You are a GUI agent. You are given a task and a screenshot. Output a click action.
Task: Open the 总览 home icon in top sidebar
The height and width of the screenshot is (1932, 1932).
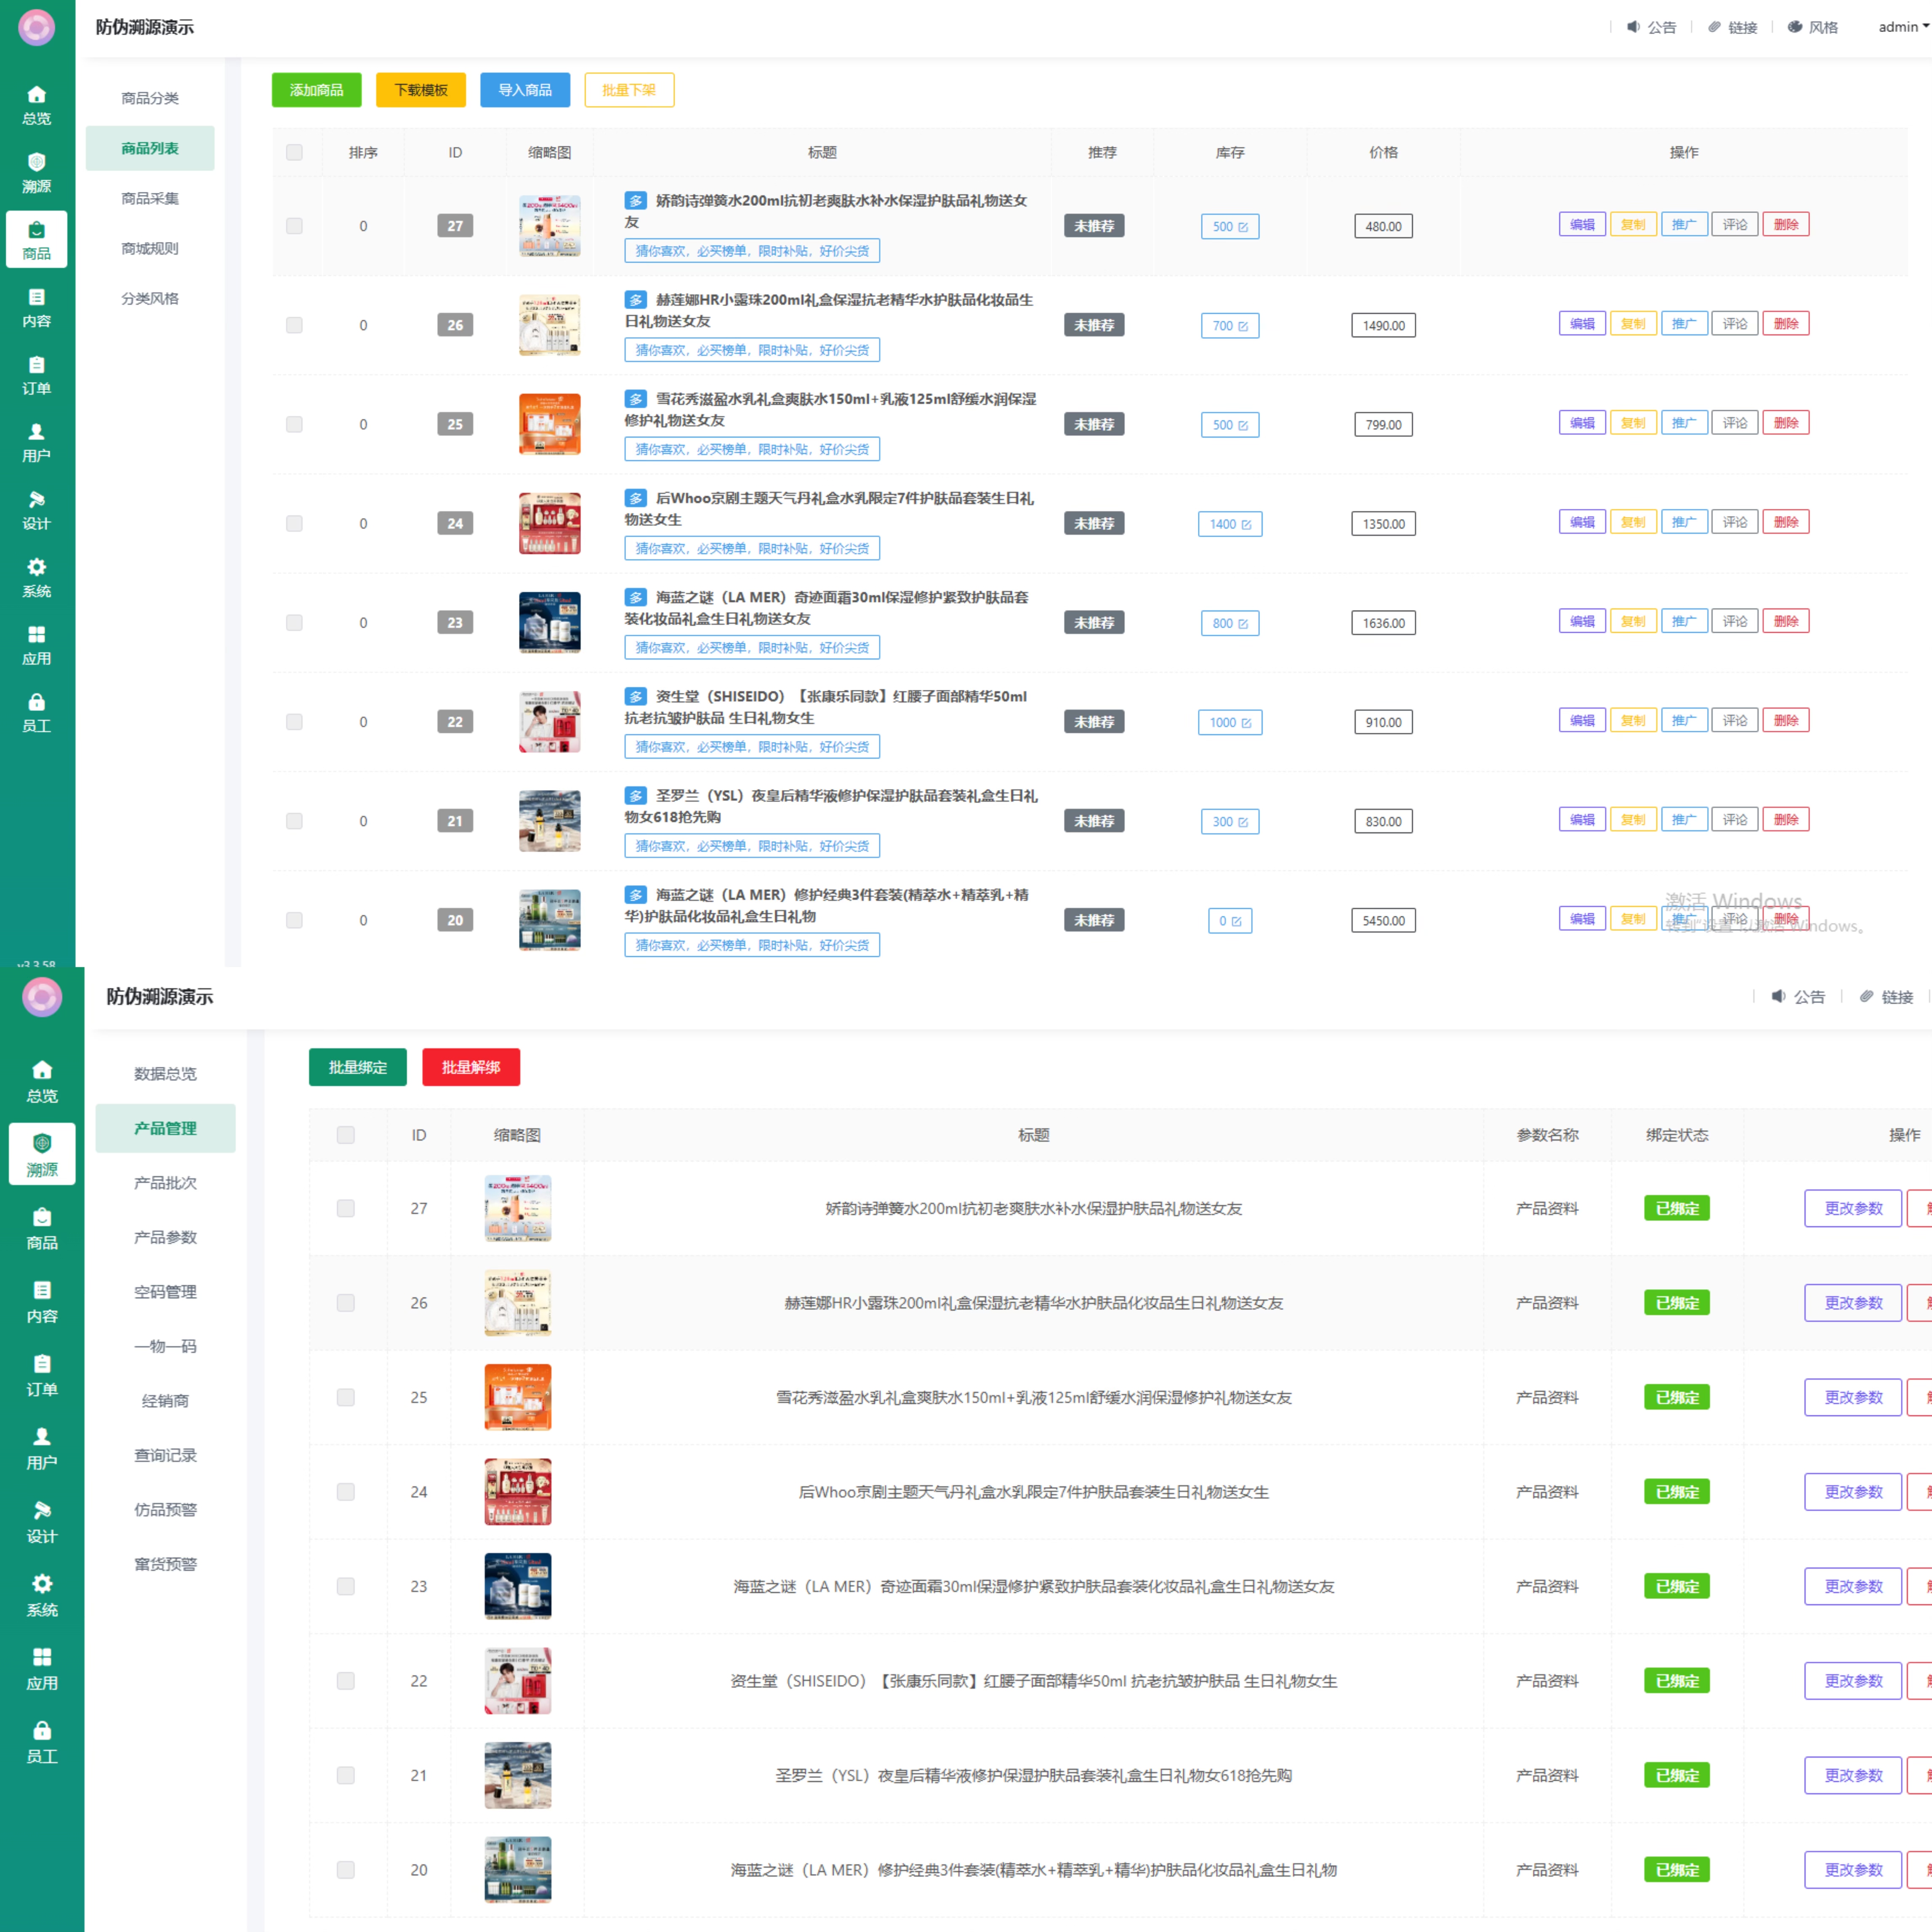point(37,95)
